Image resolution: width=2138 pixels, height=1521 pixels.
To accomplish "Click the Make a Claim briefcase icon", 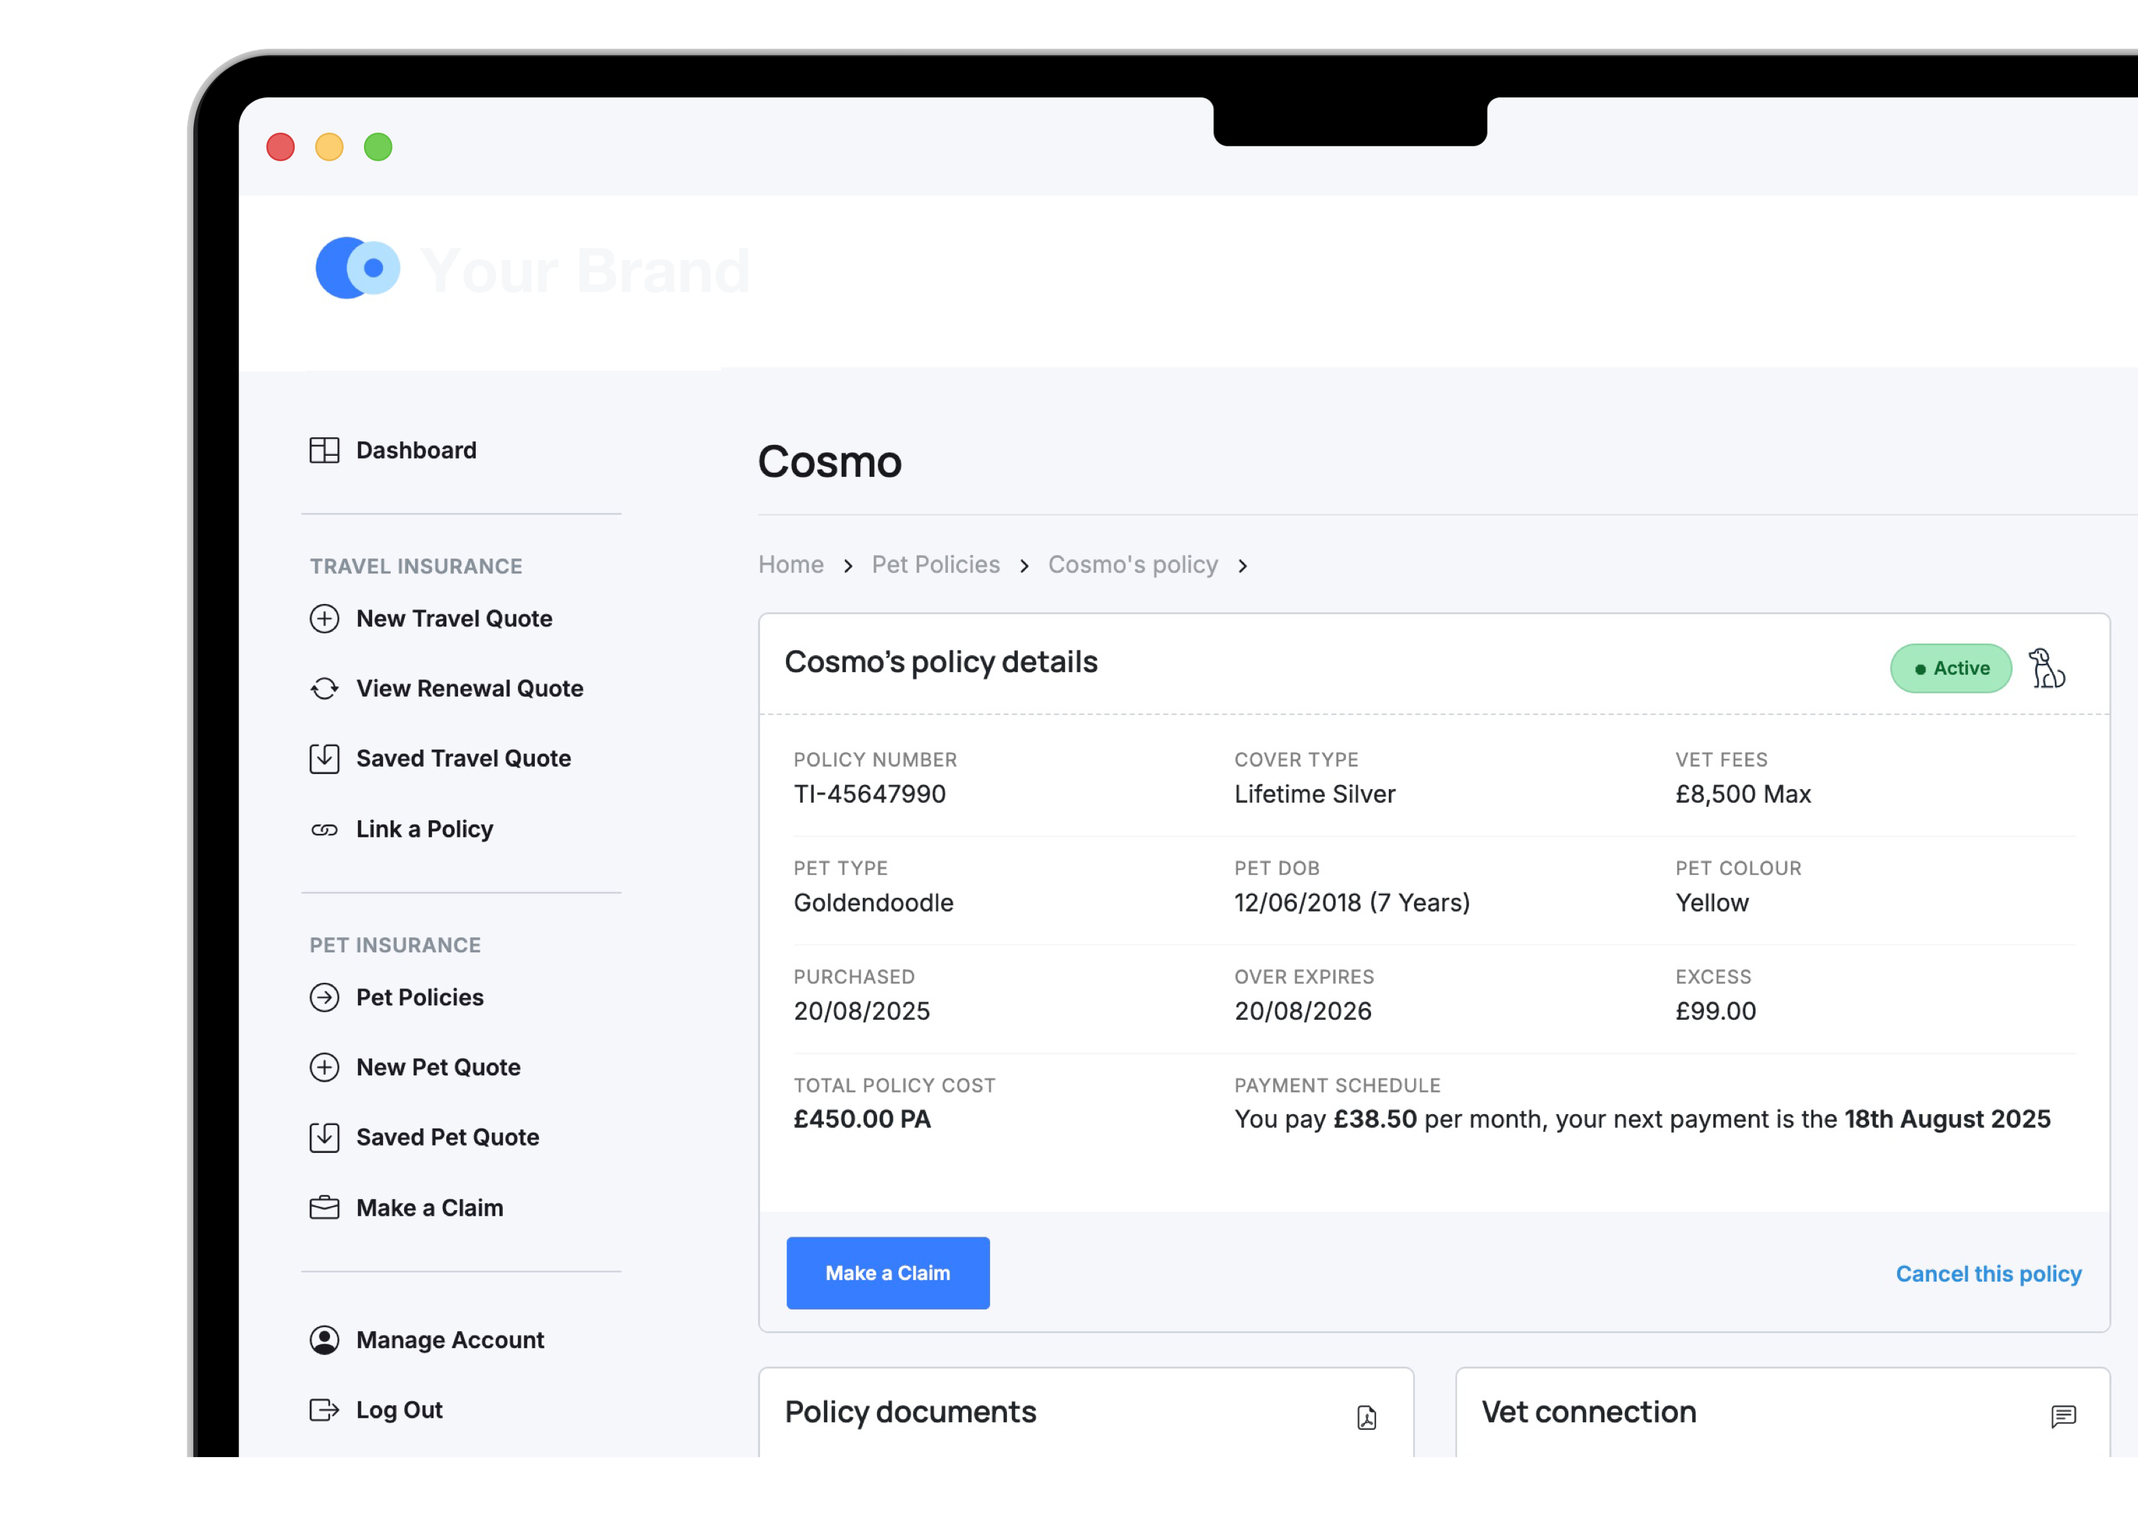I will pyautogui.click(x=324, y=1208).
